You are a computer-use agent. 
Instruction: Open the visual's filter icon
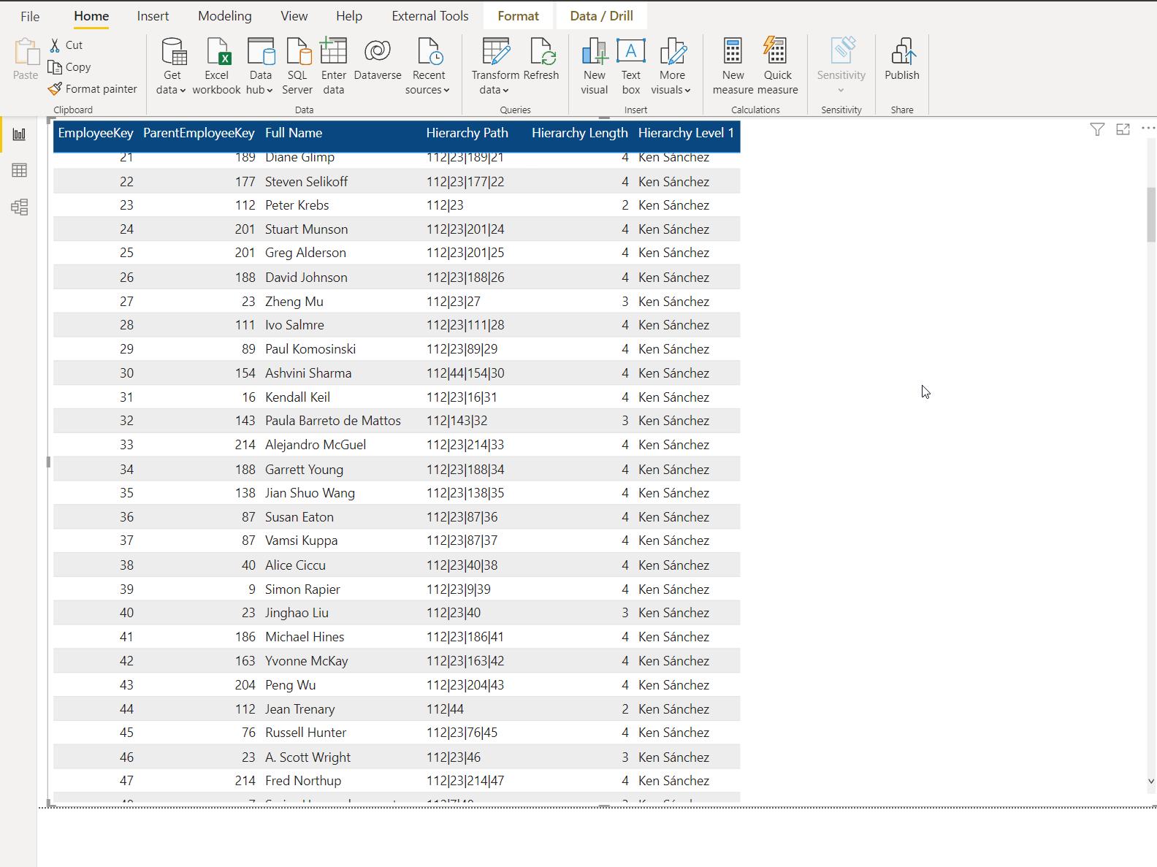1097,129
